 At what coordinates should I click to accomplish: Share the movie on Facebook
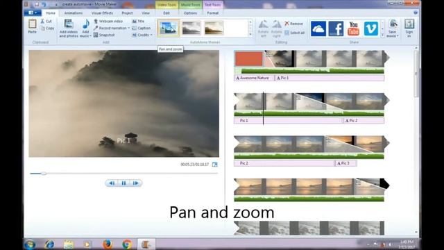click(x=336, y=28)
